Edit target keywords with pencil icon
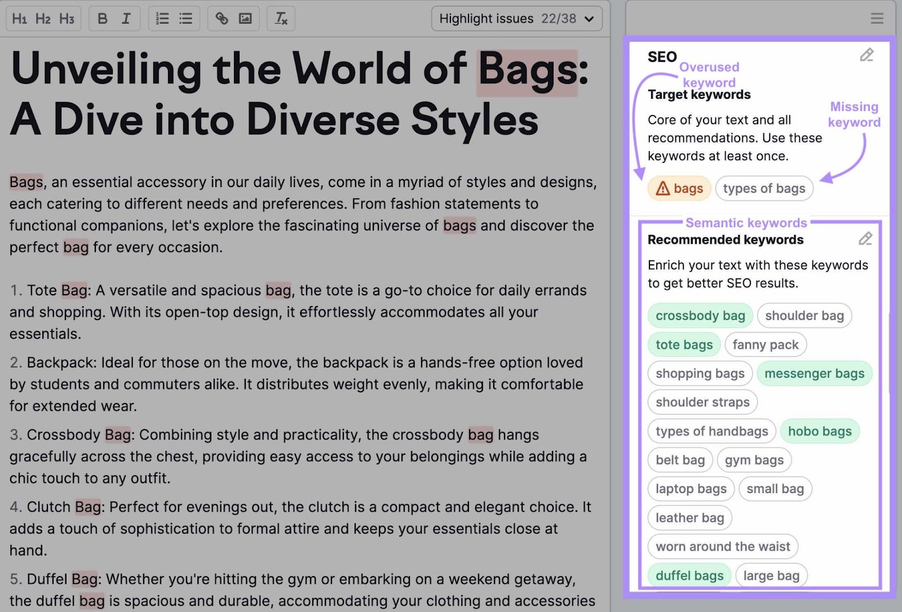Viewport: 902px width, 612px height. click(866, 55)
